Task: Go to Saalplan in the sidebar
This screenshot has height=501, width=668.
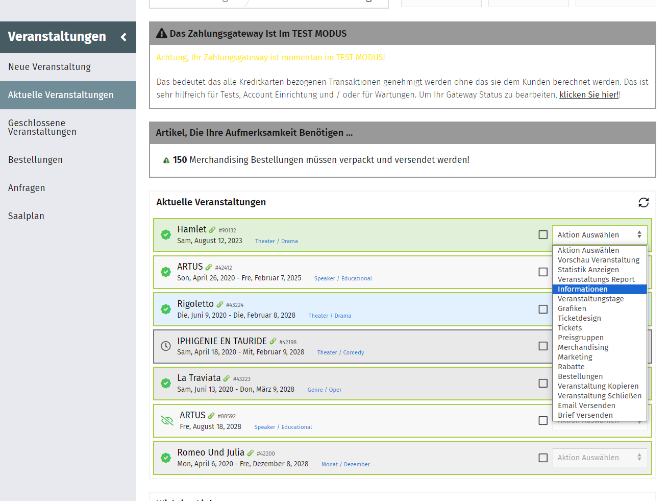Action: coord(26,216)
